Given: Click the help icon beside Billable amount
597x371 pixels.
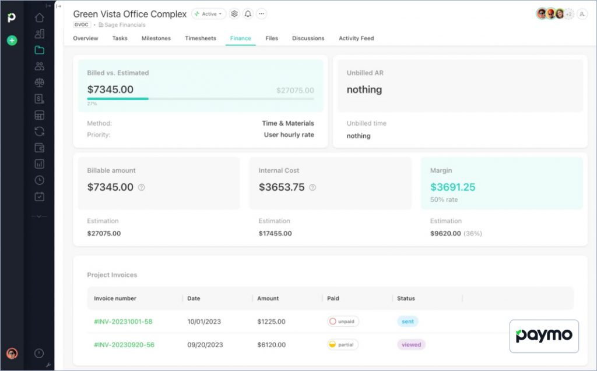Looking at the screenshot, I should pyautogui.click(x=141, y=187).
